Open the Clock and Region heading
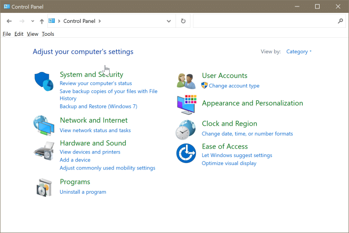This screenshot has width=349, height=233. (x=229, y=124)
